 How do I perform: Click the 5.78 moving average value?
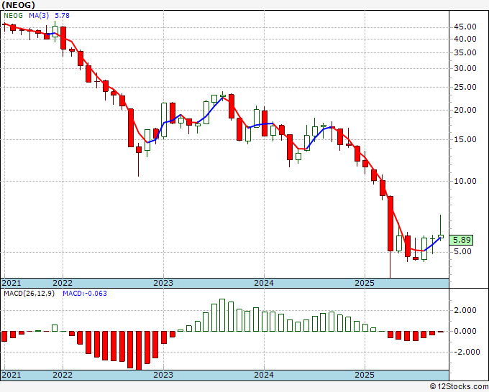[x=62, y=15]
